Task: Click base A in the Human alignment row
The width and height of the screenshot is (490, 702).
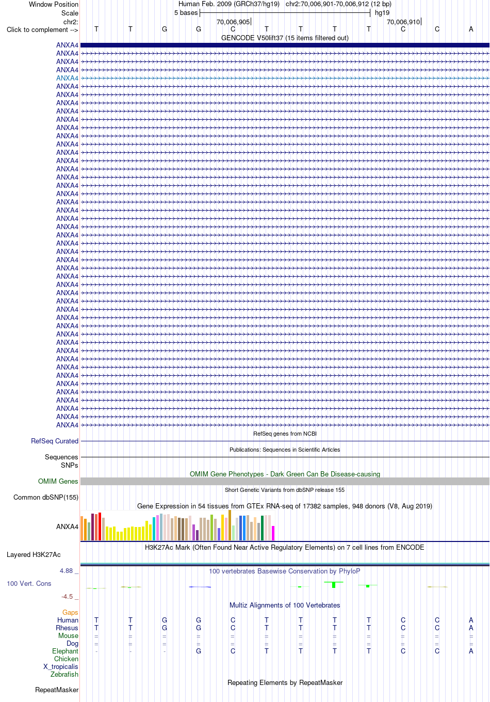Action: pyautogui.click(x=471, y=620)
